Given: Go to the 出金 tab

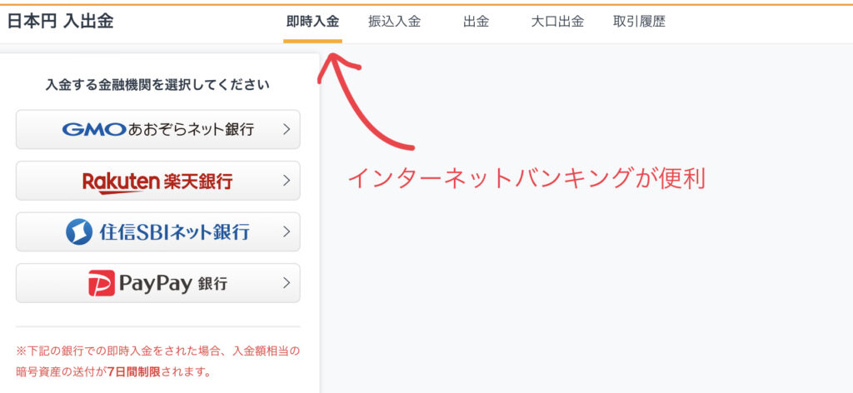Looking at the screenshot, I should pyautogui.click(x=476, y=22).
